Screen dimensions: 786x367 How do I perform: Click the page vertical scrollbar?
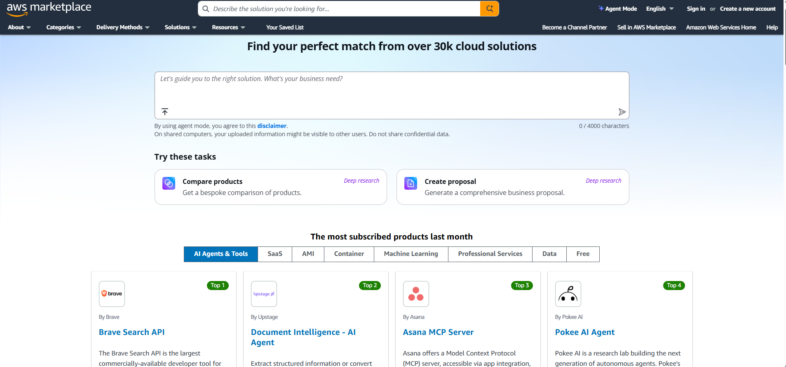(x=784, y=37)
